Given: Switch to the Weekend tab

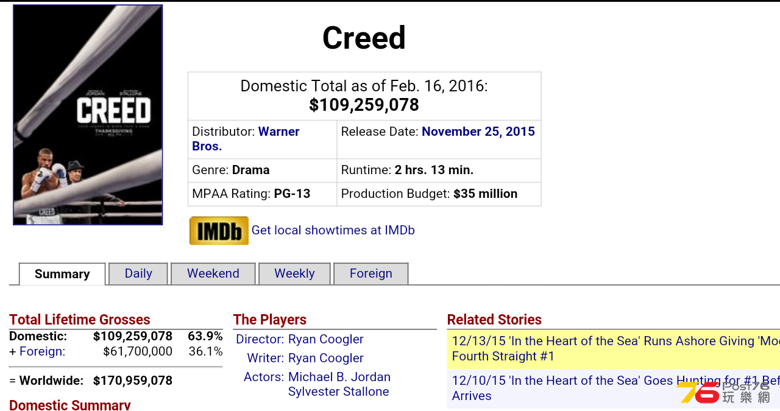Looking at the screenshot, I should tap(213, 273).
